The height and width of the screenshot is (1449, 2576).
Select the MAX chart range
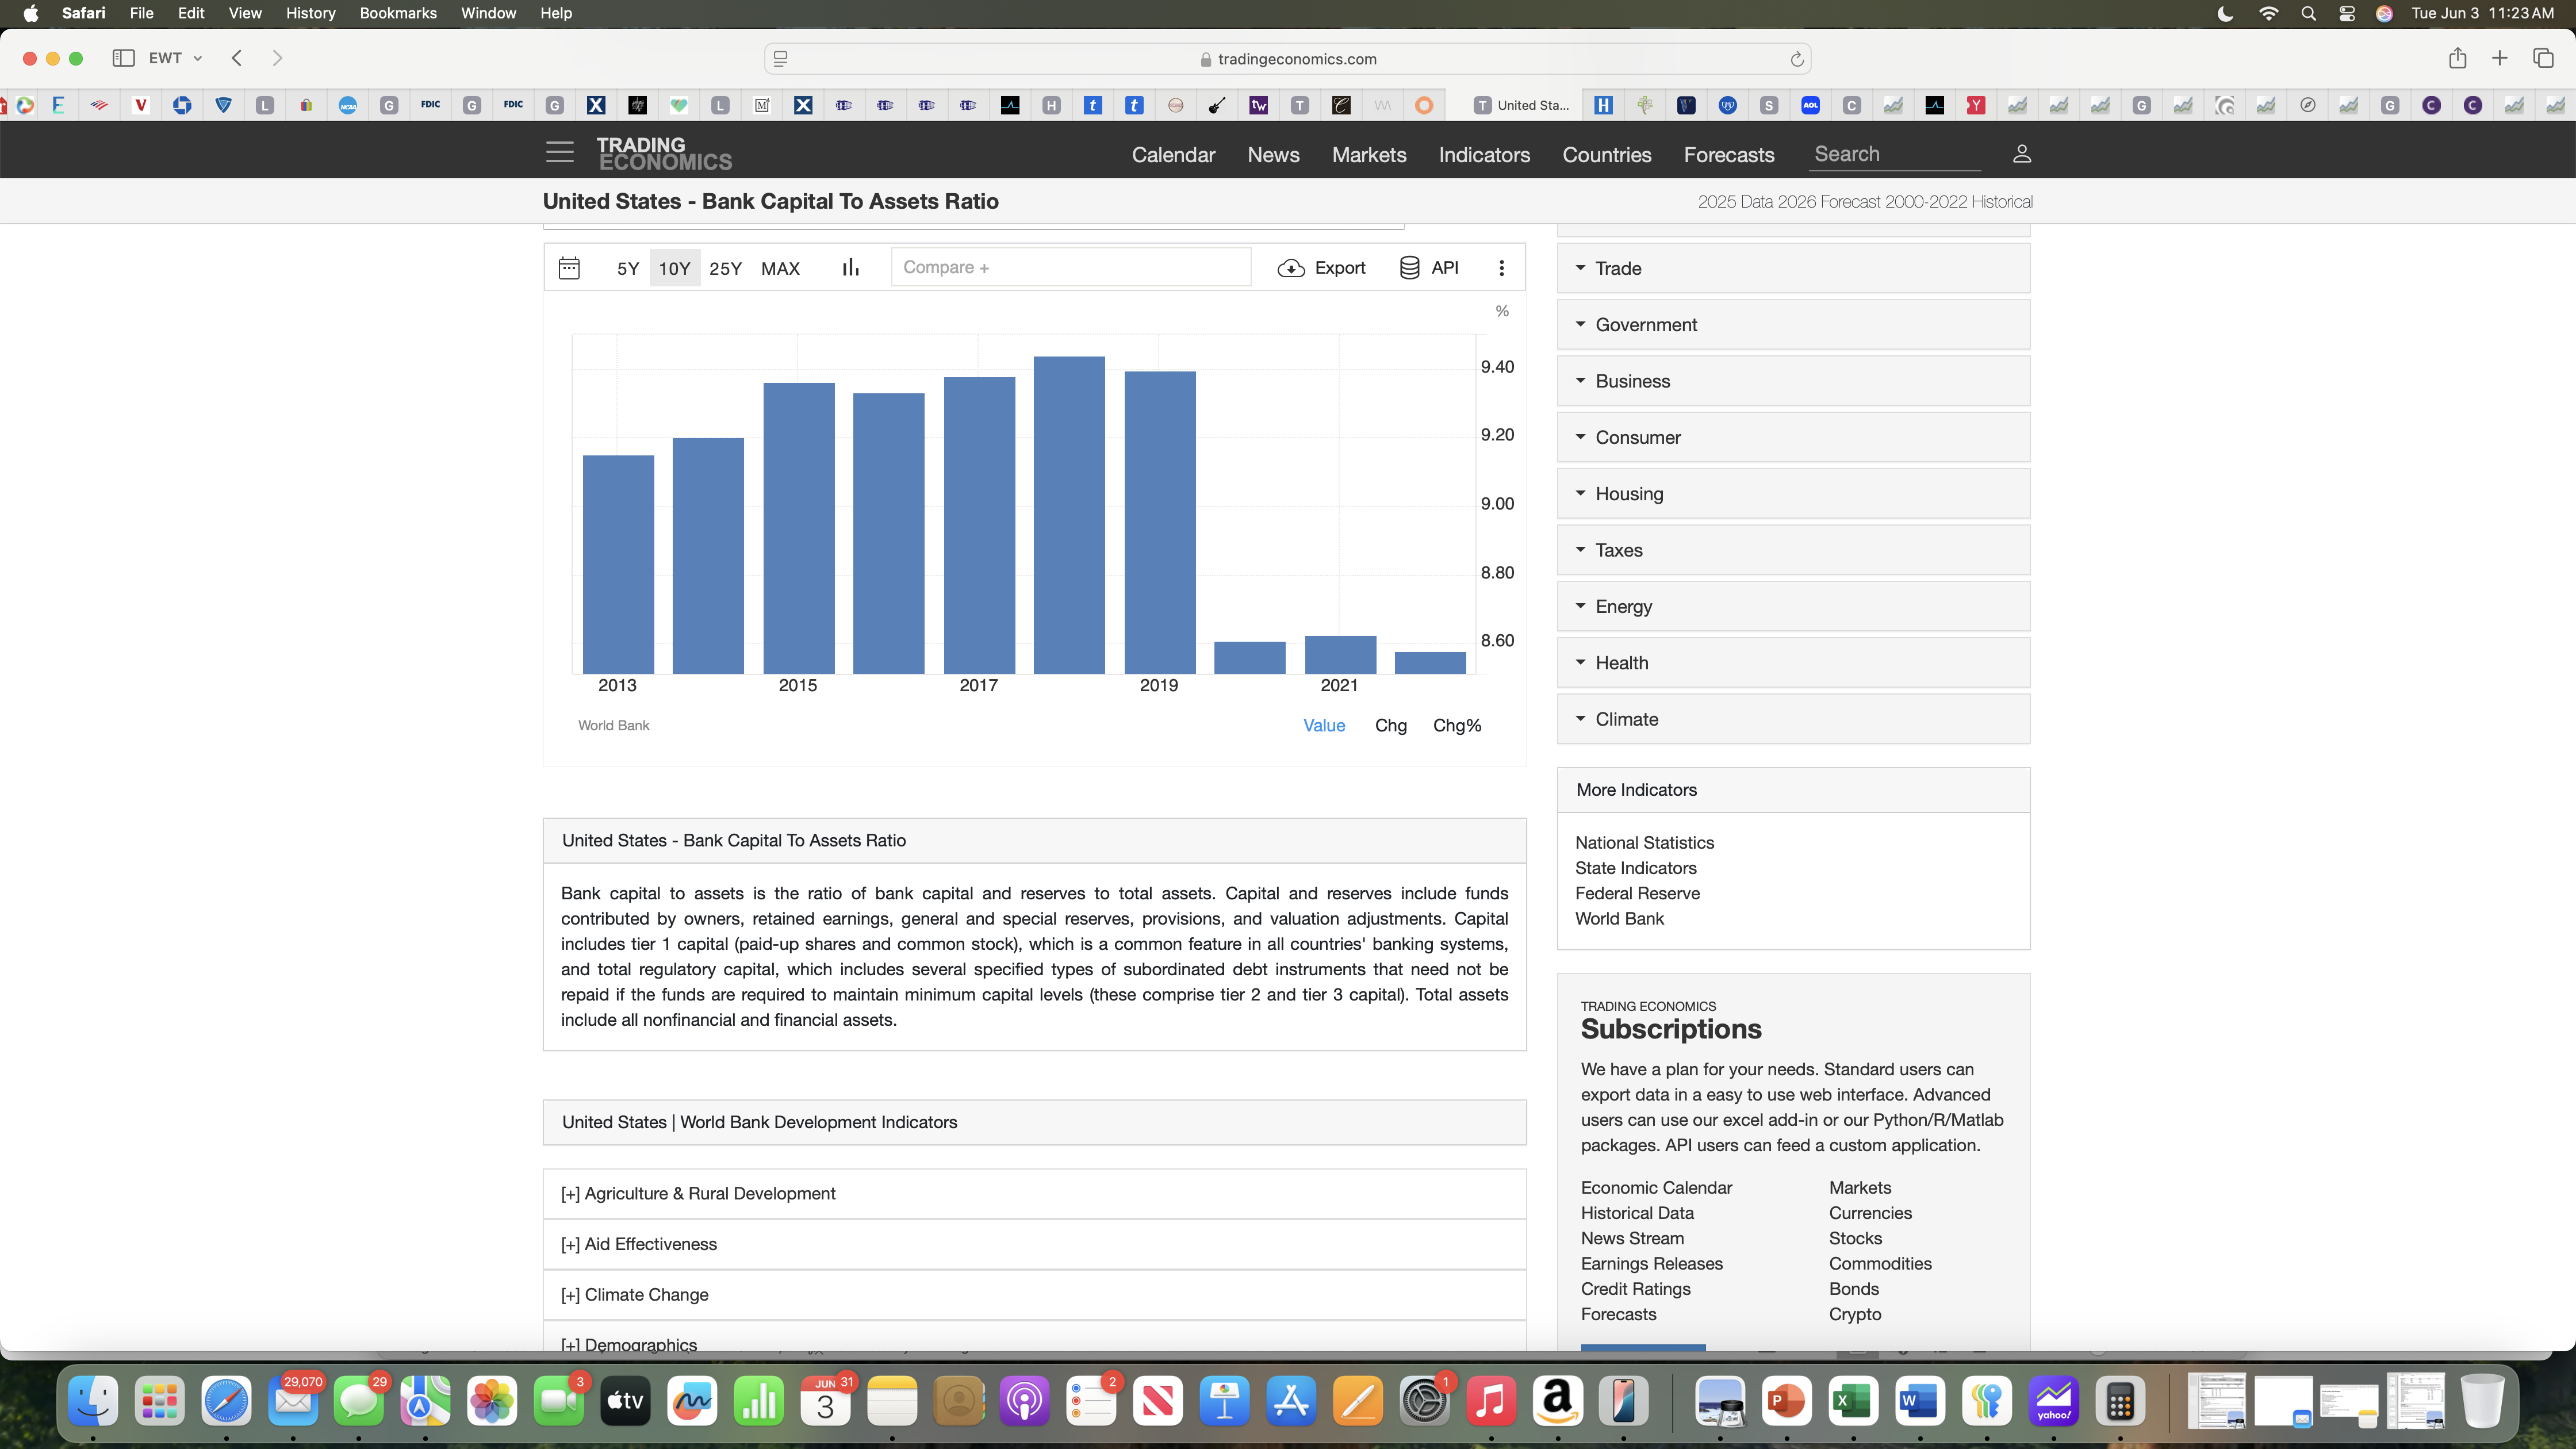780,268
